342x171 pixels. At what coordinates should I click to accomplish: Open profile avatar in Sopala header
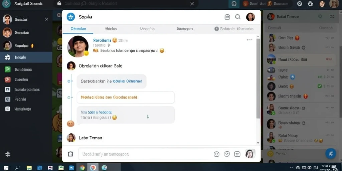pos(250,17)
